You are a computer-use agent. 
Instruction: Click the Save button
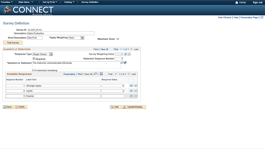pyautogui.click(x=8, y=107)
